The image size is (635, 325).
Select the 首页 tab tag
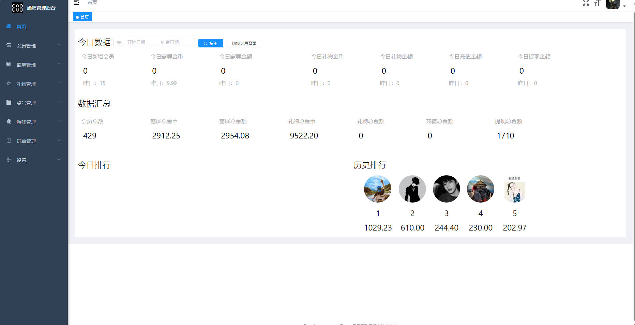[82, 17]
